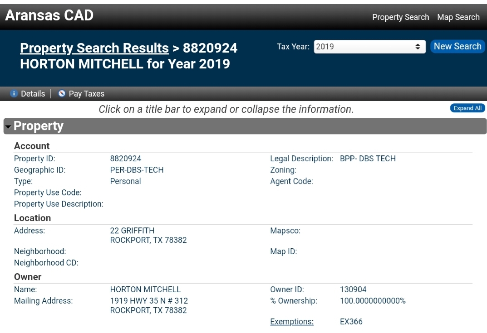Viewport: 487px width, 333px height.
Task: Select the Property ID value 8820924
Action: [x=125, y=159]
